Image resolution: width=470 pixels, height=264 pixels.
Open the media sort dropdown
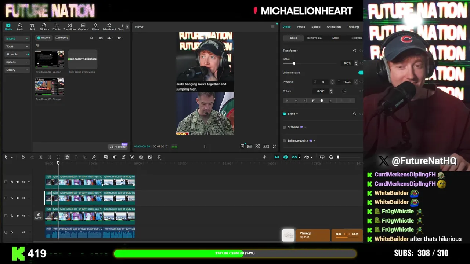109,38
